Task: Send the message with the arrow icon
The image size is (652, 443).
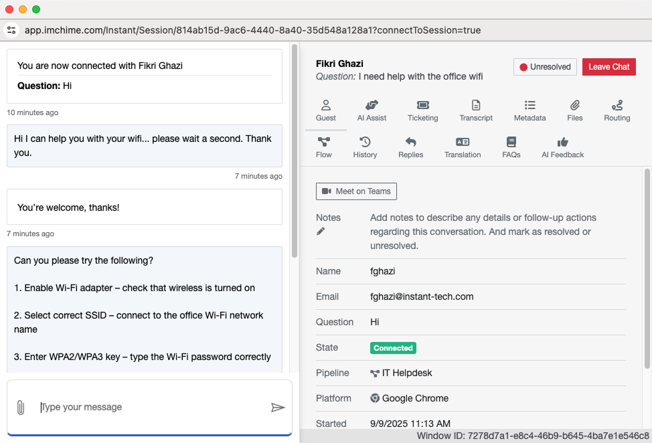Action: pyautogui.click(x=278, y=408)
